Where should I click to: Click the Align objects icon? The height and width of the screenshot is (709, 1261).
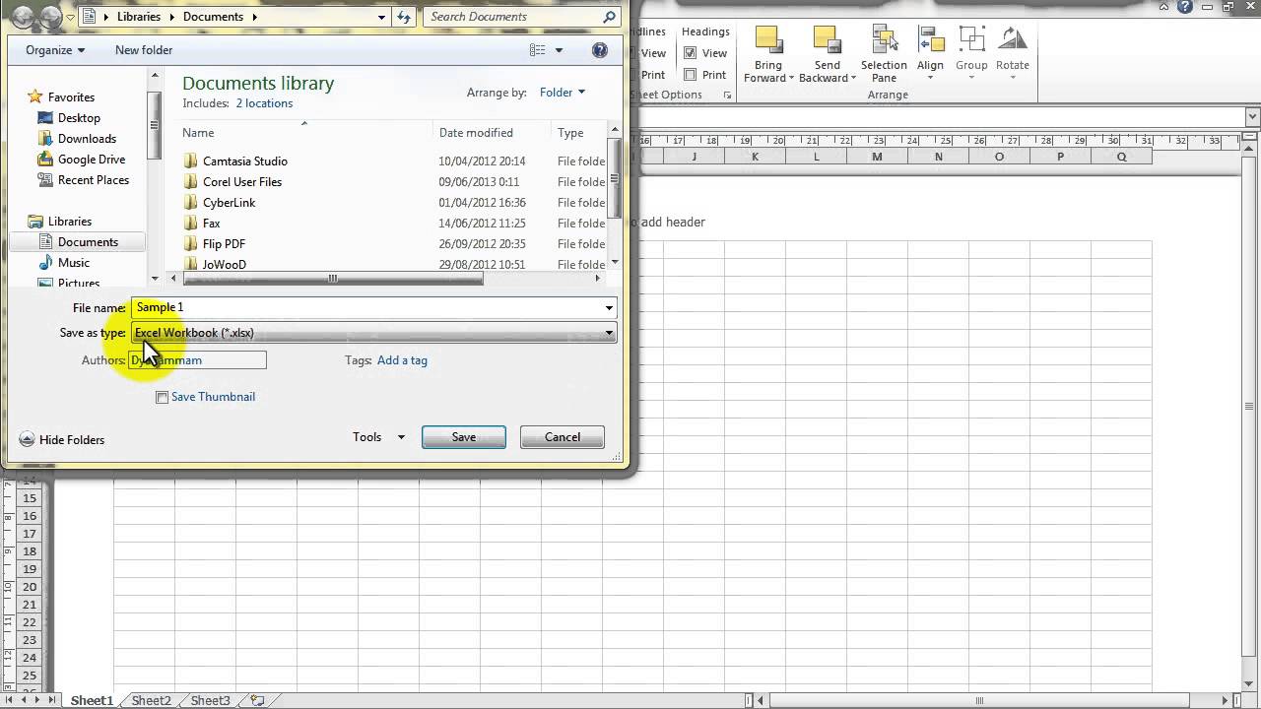tap(930, 39)
